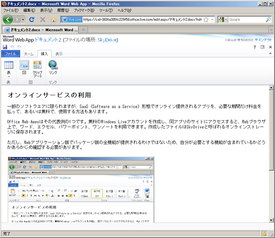The width and height of the screenshot is (275, 238).
Task: Click the security padlock in status bar
Action: [x=264, y=234]
